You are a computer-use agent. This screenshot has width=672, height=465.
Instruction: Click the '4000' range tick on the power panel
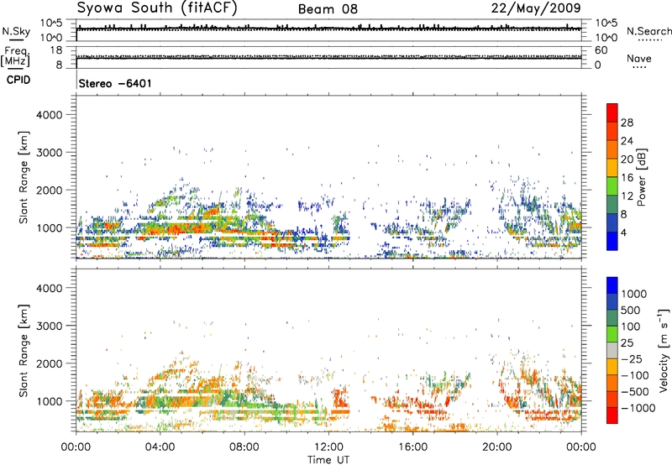coord(50,115)
